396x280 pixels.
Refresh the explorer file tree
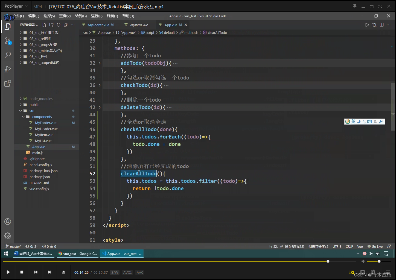coord(59,25)
